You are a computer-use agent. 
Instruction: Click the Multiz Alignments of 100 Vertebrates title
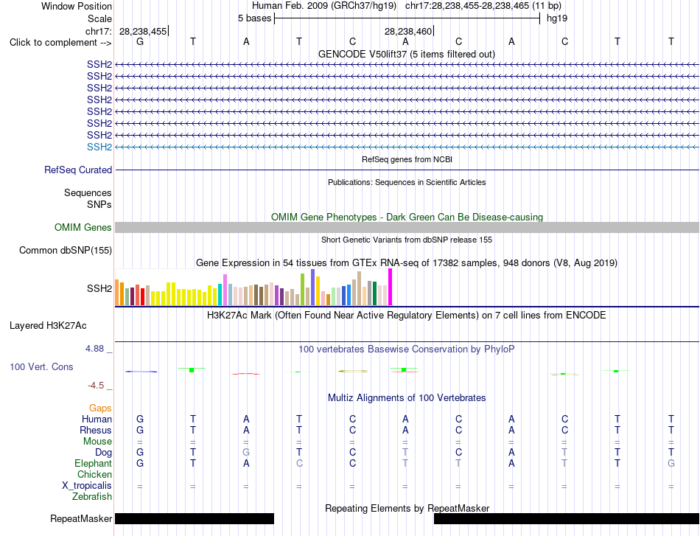tap(407, 398)
